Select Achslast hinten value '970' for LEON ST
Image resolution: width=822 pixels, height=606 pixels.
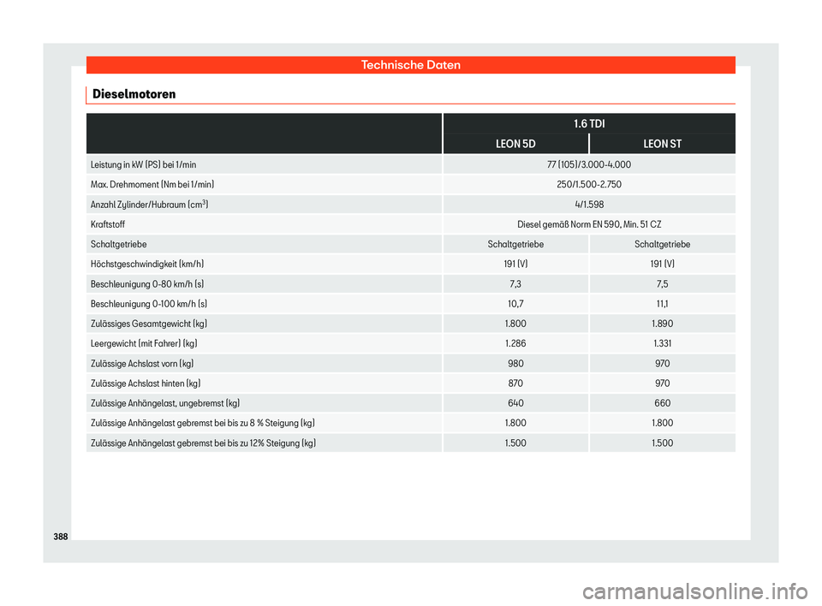point(662,383)
